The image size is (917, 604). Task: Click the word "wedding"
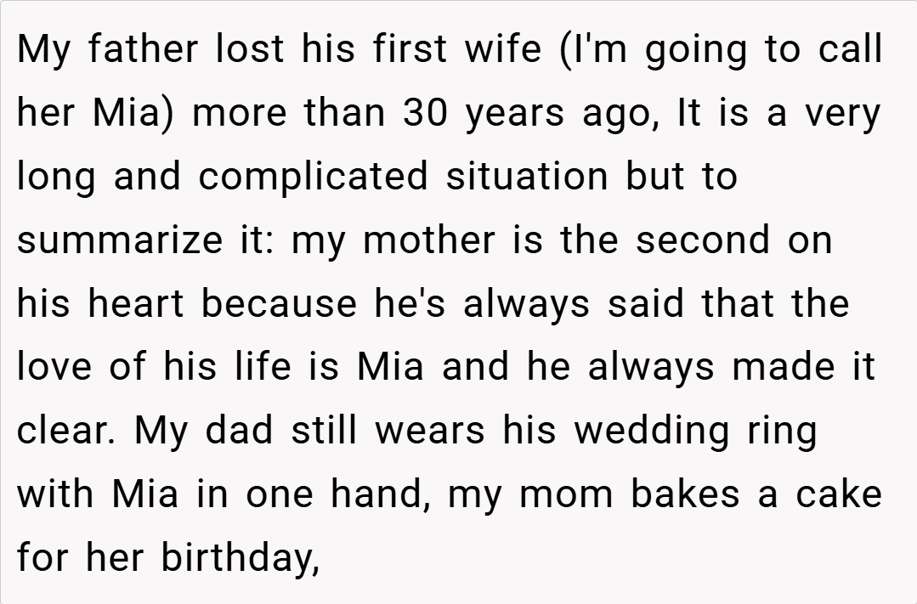point(651,432)
